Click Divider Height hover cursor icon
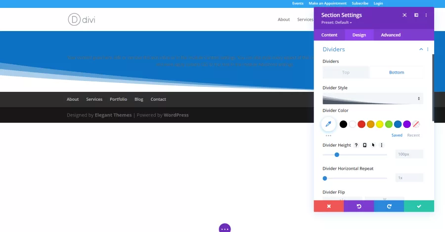Viewport: 445px width, 232px height. pyautogui.click(x=373, y=145)
